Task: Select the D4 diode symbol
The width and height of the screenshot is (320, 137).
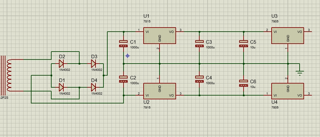Action: pyautogui.click(x=93, y=88)
